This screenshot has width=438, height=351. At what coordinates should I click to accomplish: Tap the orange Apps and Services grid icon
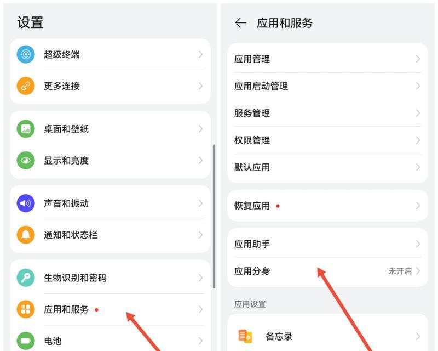tap(26, 309)
